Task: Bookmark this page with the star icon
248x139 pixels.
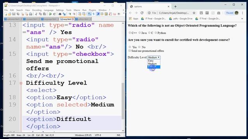Action: pos(194,13)
